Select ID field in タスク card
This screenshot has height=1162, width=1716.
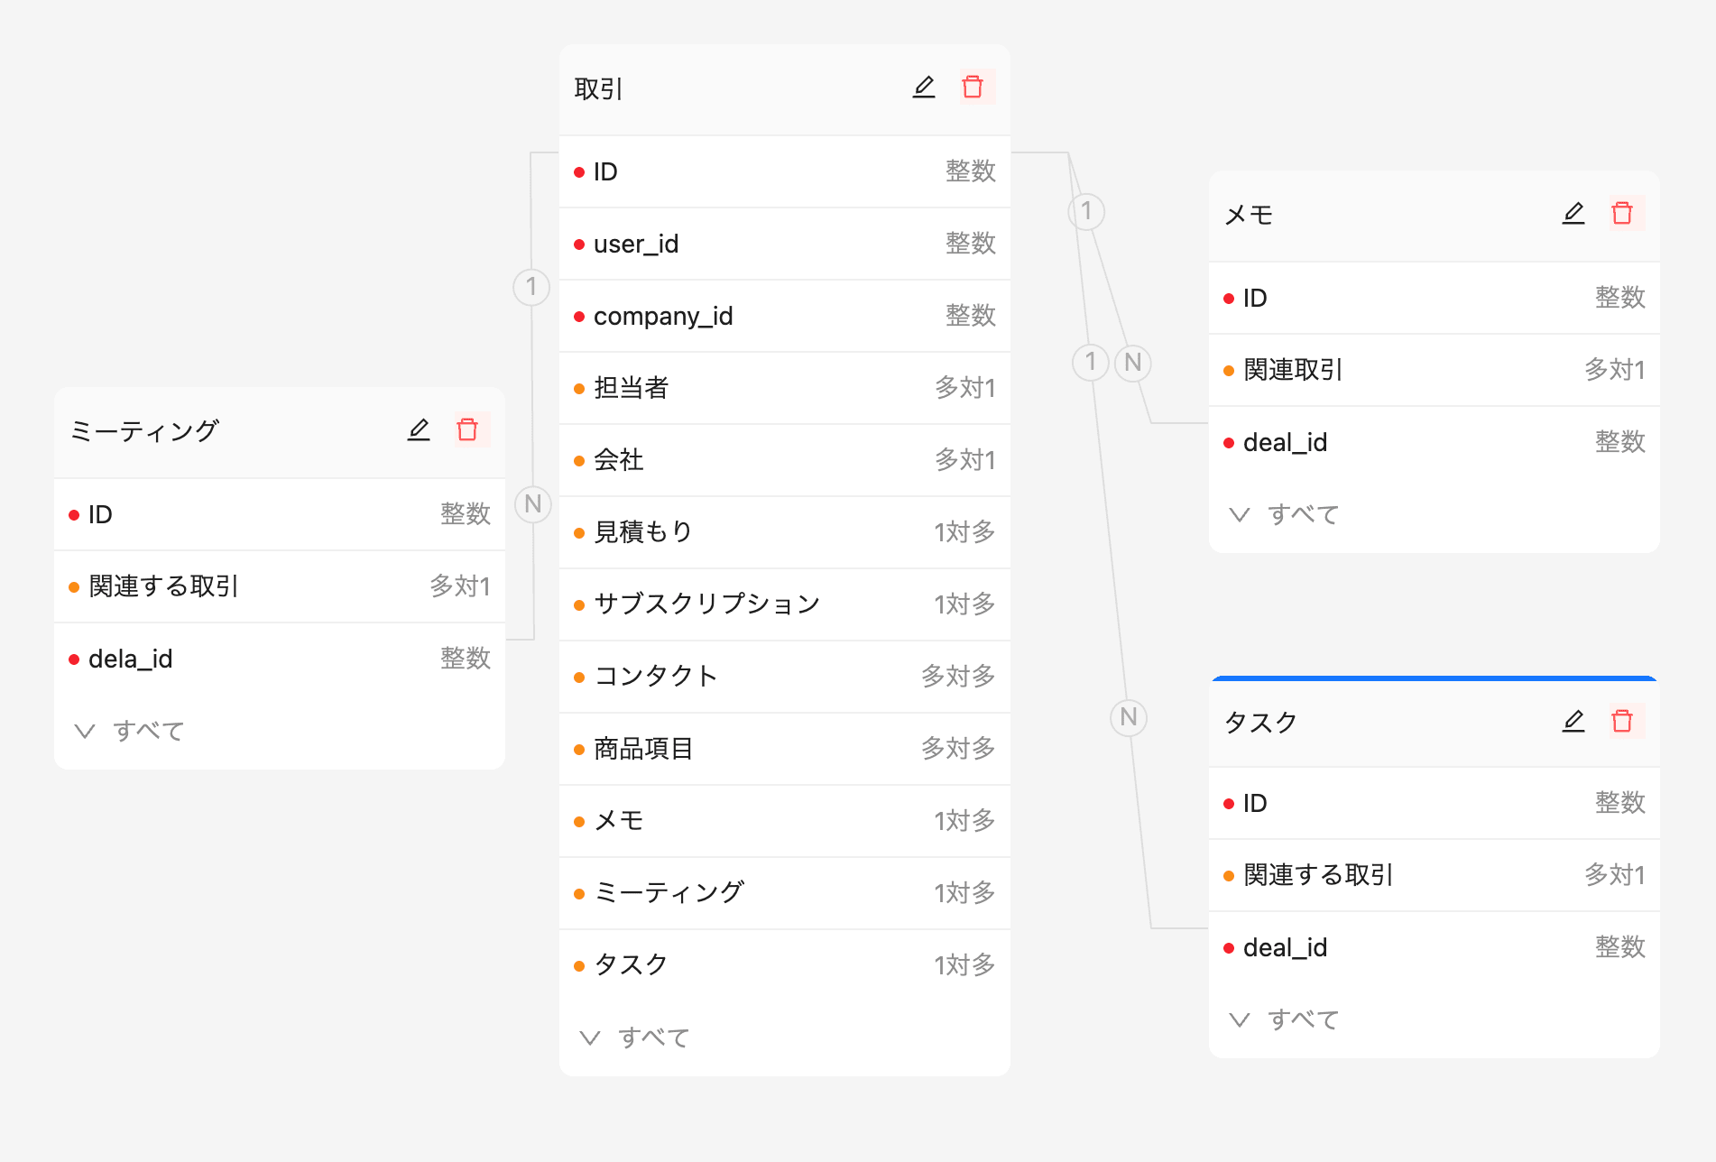pos(1435,803)
